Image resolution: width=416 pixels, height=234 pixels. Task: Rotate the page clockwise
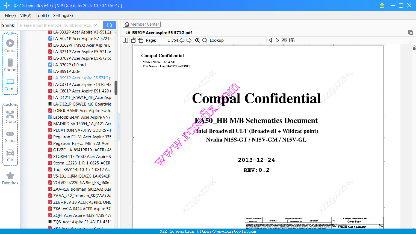[x=141, y=40]
